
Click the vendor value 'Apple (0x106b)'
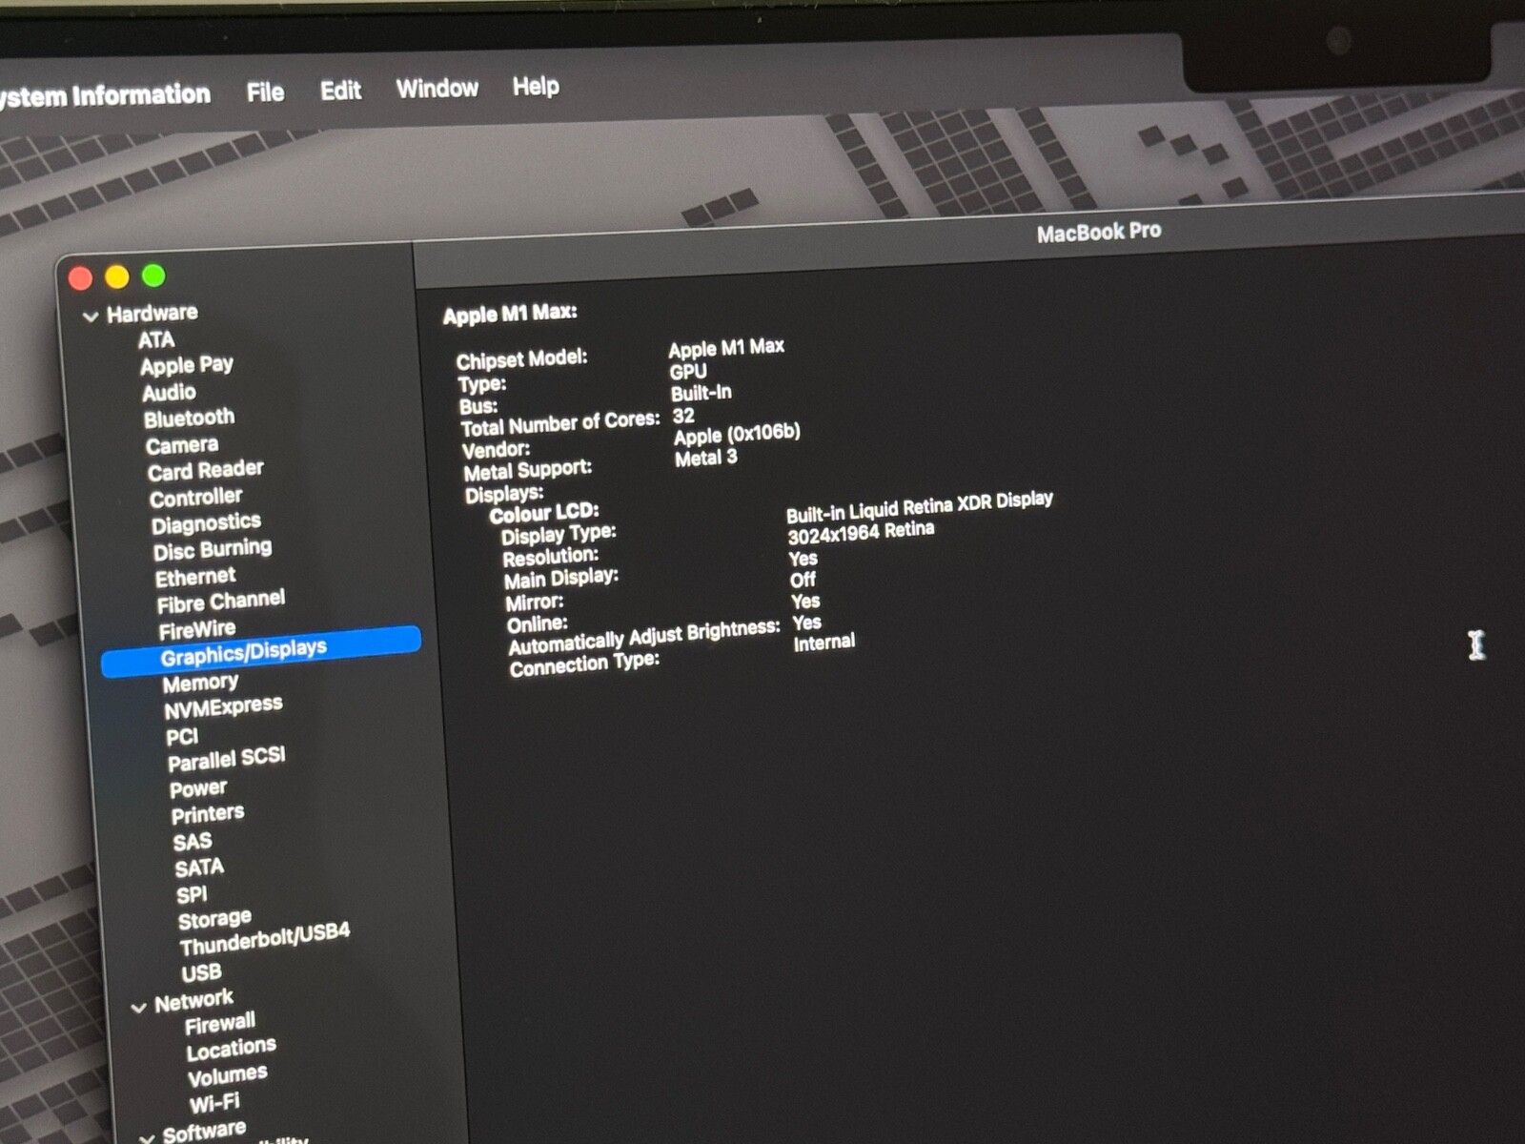(x=737, y=435)
